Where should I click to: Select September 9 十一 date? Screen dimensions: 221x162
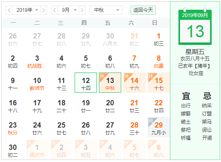click(x=13, y=84)
